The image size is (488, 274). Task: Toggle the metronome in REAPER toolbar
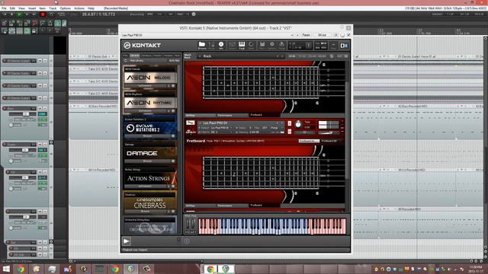[x=50, y=23]
